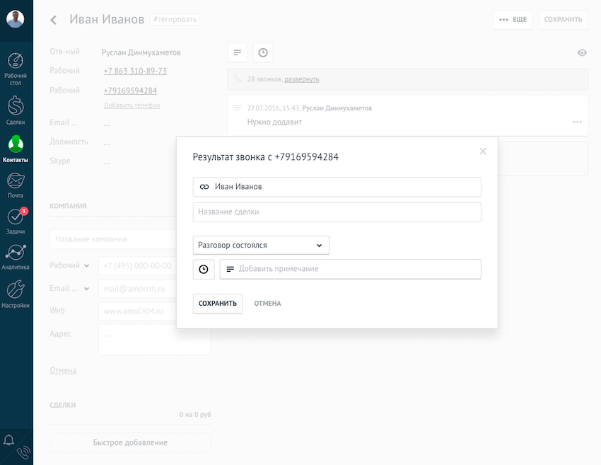Open the ЕЩЕ more options menu
Viewport: 601px width, 465px height.
513,20
